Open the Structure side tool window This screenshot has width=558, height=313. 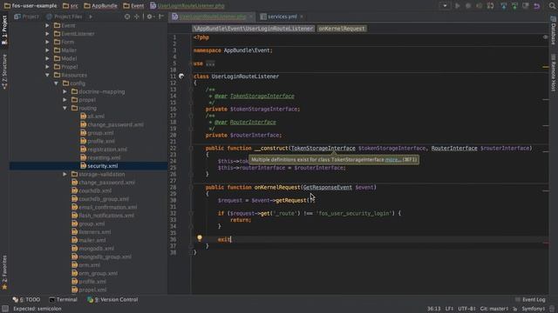click(4, 71)
